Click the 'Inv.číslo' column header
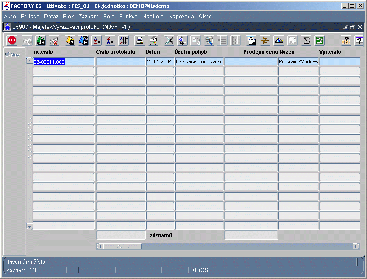The width and height of the screenshot is (367, 279). click(43, 52)
